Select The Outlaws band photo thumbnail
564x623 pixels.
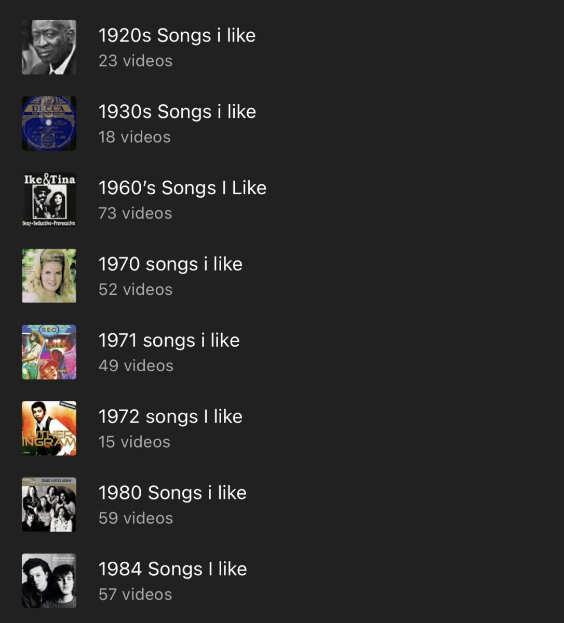coord(49,505)
